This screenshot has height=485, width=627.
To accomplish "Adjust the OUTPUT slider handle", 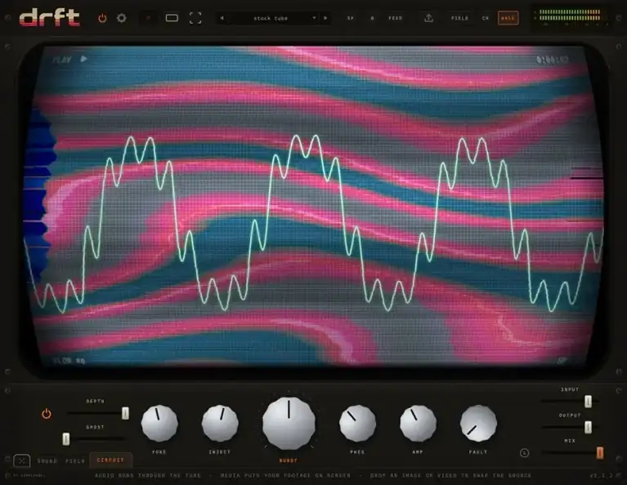I will [x=588, y=427].
